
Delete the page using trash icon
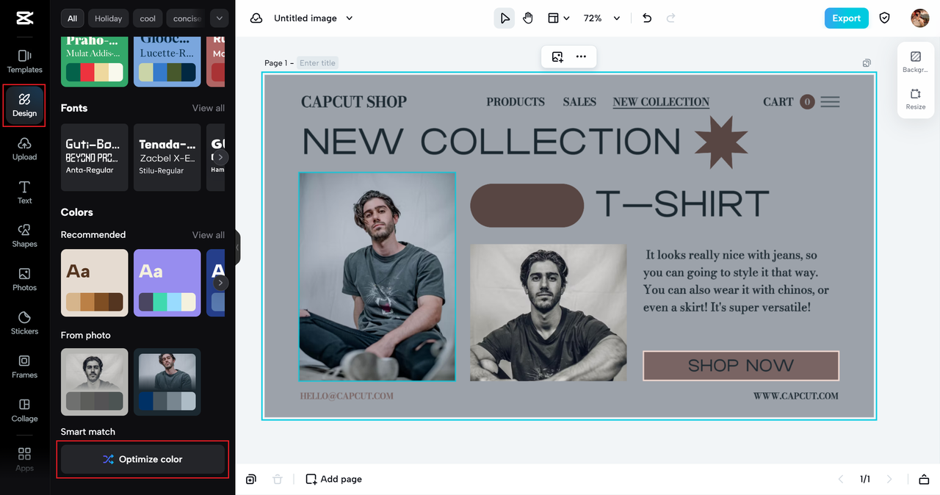[278, 479]
